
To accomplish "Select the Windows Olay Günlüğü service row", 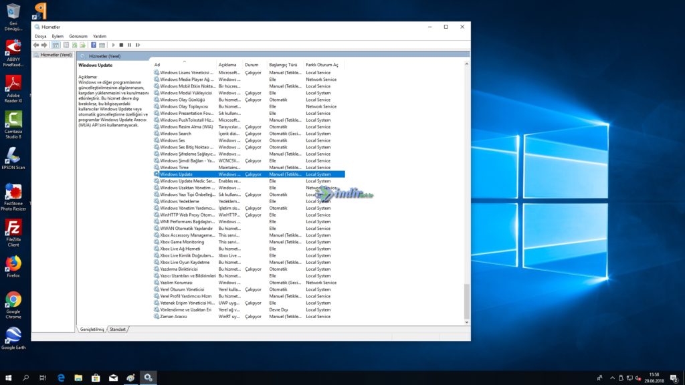I will click(249, 100).
